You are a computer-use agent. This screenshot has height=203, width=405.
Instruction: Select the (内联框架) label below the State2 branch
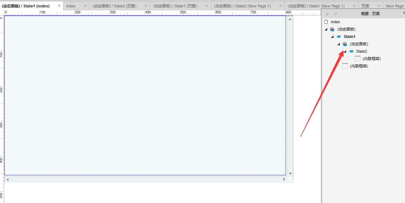coord(359,66)
